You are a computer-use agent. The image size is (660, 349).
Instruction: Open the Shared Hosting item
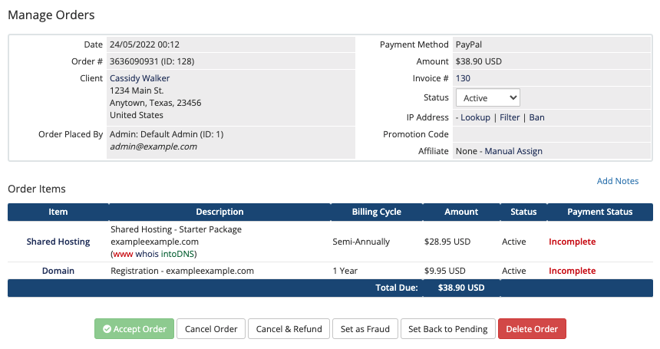coord(58,242)
